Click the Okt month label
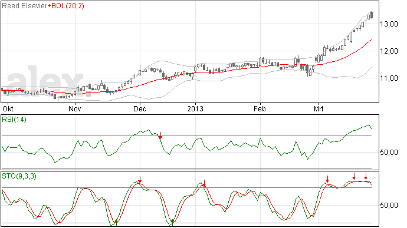Viewport: 407px width, 228px height. tap(8, 108)
